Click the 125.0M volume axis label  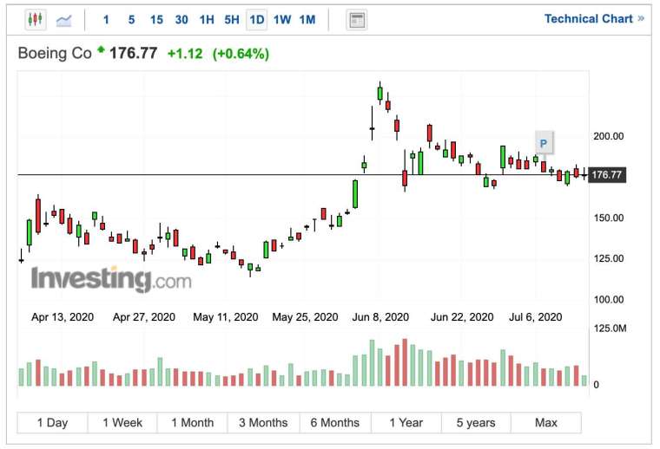coord(610,328)
